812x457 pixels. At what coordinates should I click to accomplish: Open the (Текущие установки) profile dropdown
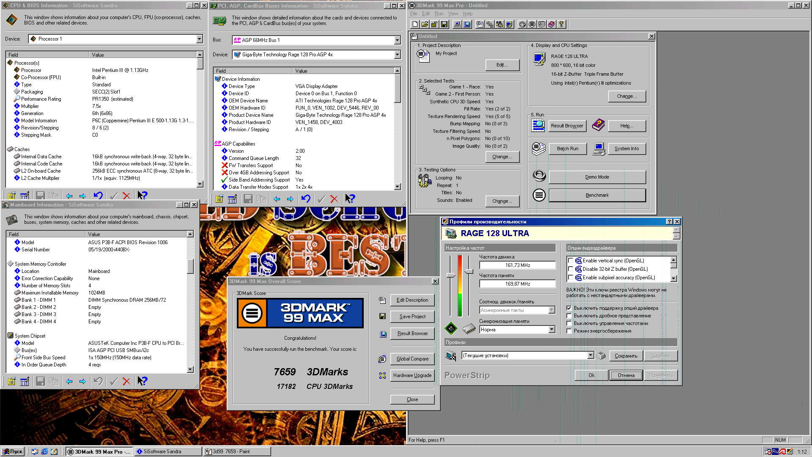[590, 355]
